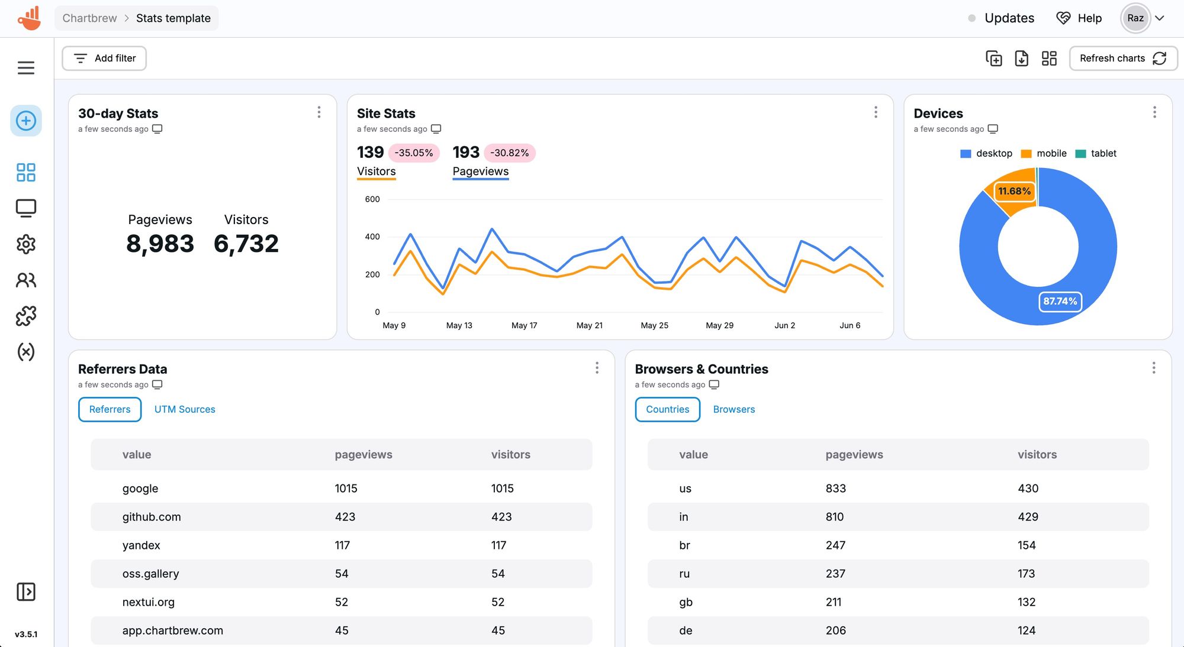Open the variables (x) icon in sidebar
Viewport: 1184px width, 647px height.
pyautogui.click(x=25, y=352)
